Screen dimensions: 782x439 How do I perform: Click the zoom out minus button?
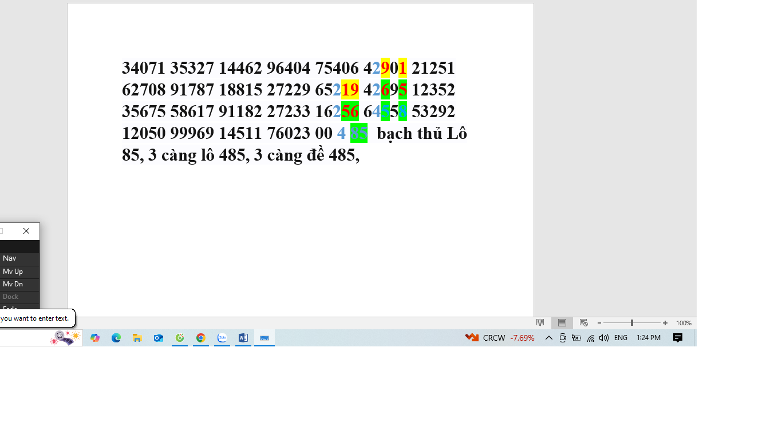(x=599, y=323)
